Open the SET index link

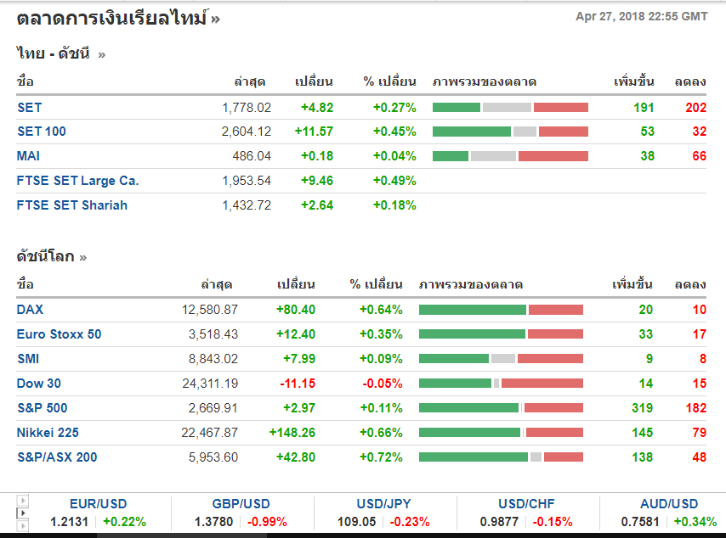pyautogui.click(x=29, y=108)
